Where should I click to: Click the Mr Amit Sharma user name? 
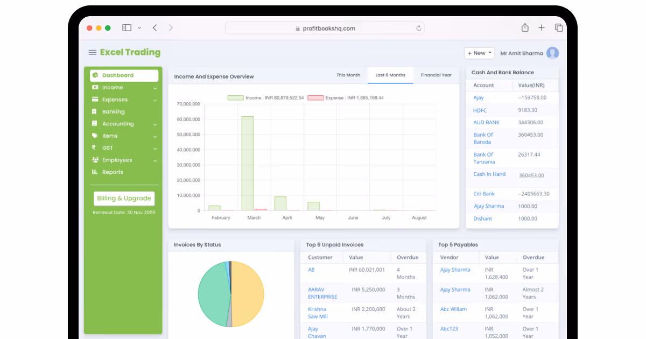click(522, 53)
